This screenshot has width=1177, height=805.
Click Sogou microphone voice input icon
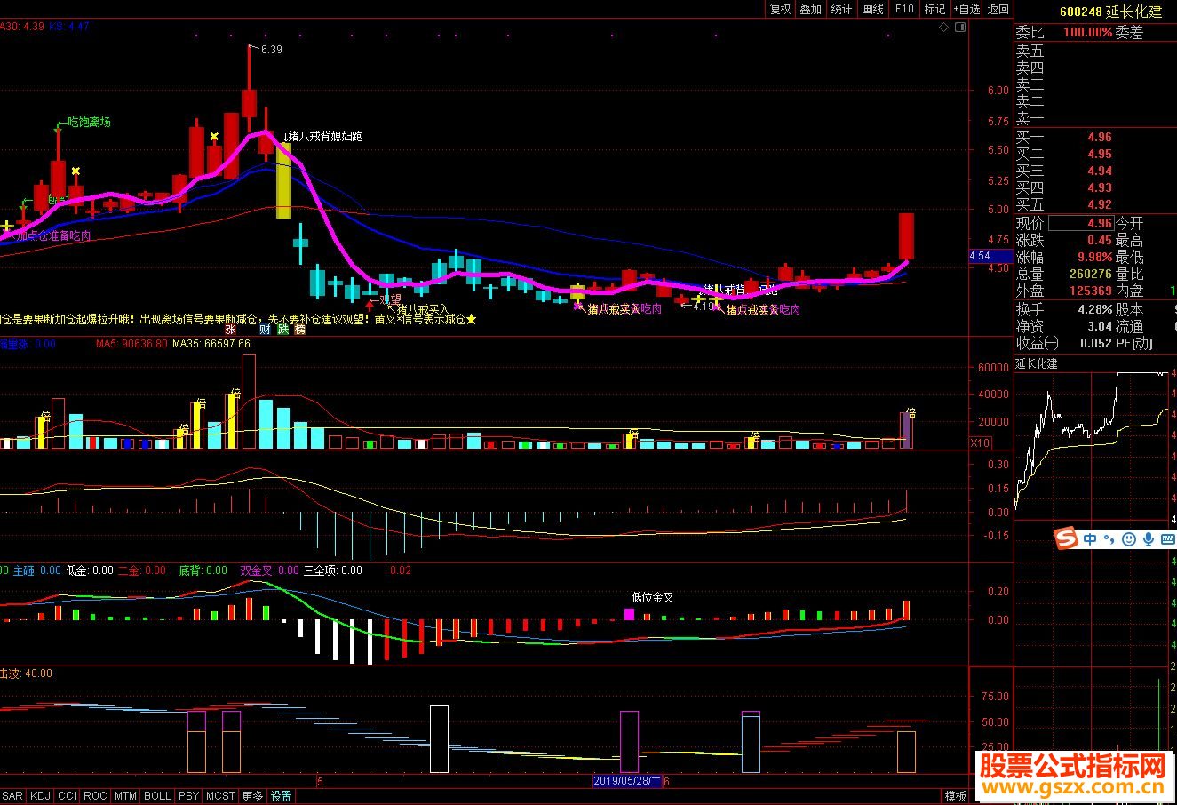1148,539
